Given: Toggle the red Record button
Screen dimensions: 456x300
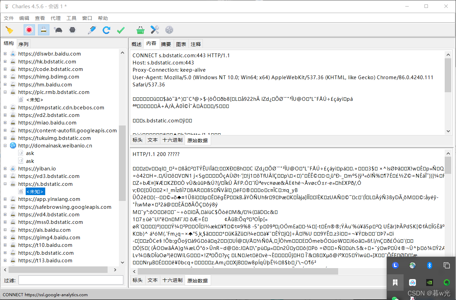Looking at the screenshot, I should [x=29, y=30].
